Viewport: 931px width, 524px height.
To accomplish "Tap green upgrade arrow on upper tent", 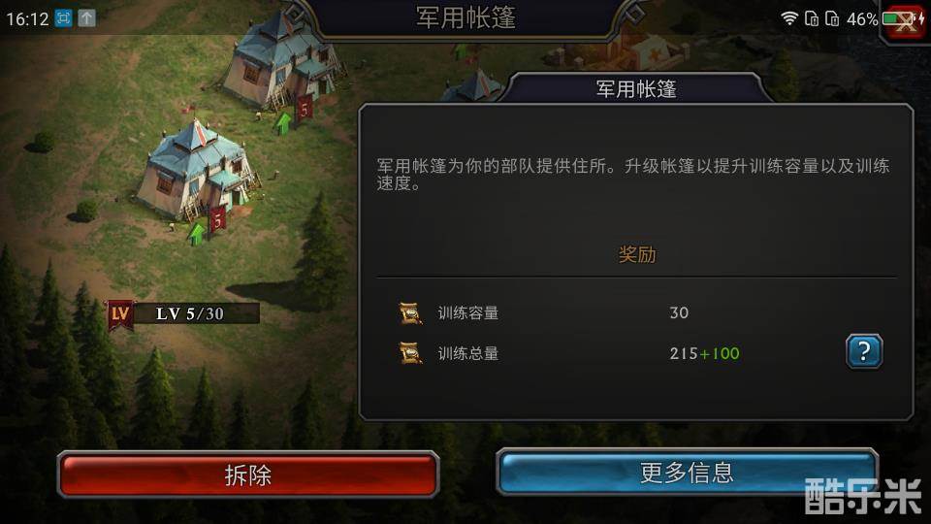I will (x=284, y=123).
